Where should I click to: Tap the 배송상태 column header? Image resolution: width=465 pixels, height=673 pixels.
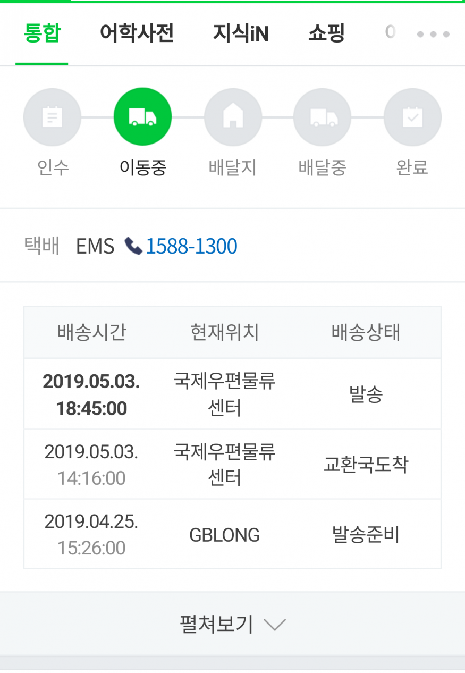click(366, 332)
